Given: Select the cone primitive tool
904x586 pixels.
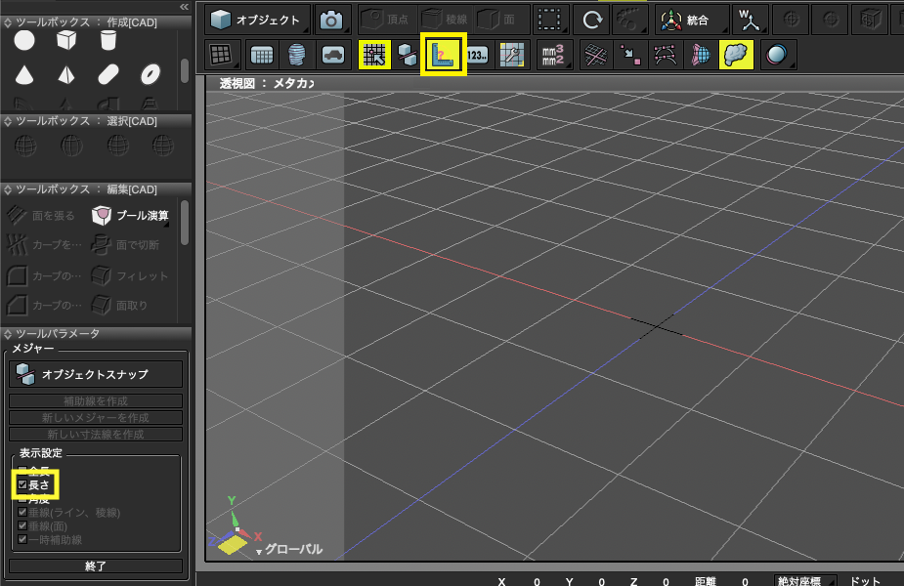Looking at the screenshot, I should (24, 74).
